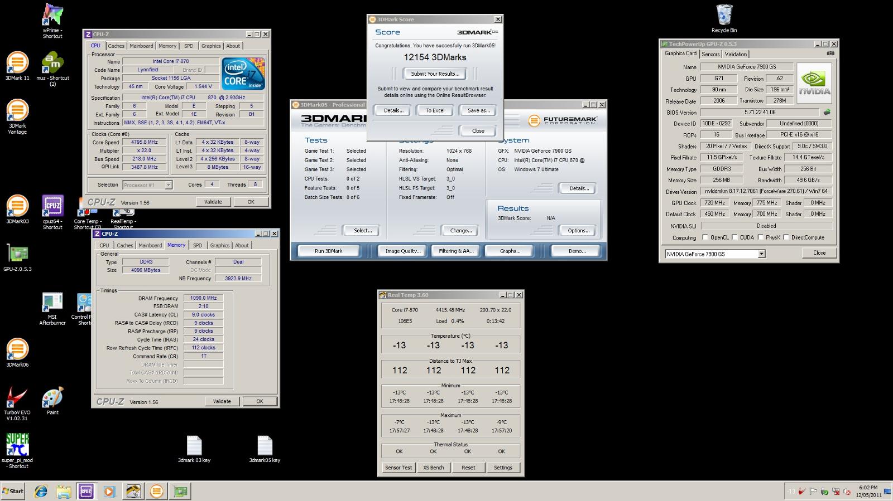Open Internet Explorer from taskbar

pyautogui.click(x=41, y=491)
